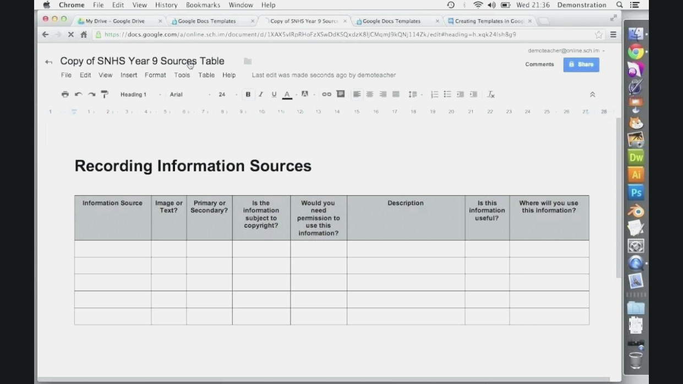Click the Share button
This screenshot has height=384, width=683.
pyautogui.click(x=581, y=64)
